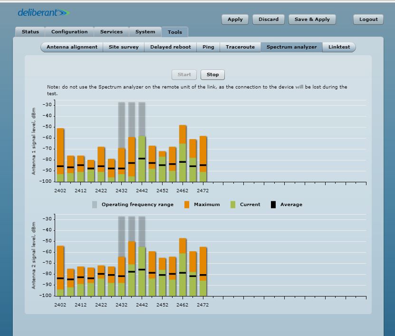Click the gray Operating frequency range swatch

tap(95, 205)
